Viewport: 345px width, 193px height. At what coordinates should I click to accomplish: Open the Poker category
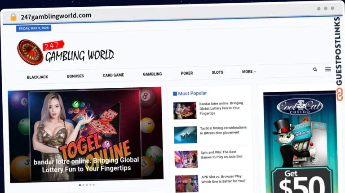pos(187,73)
